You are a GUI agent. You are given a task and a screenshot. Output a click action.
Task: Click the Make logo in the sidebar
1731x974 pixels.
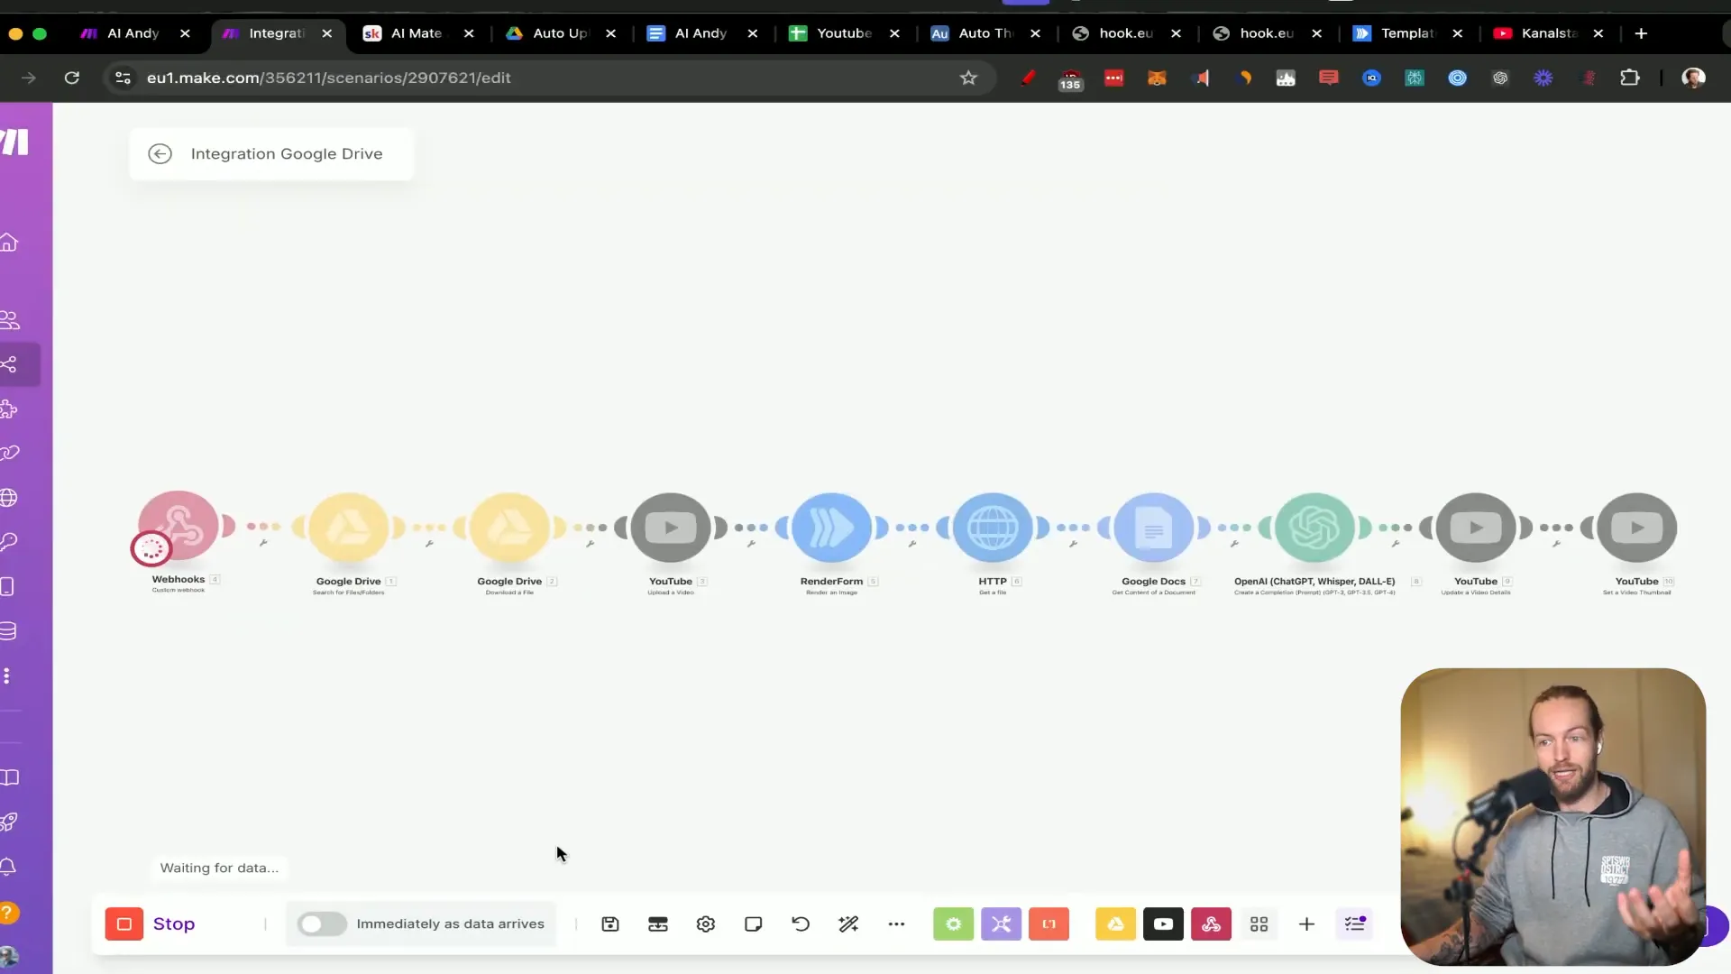[14, 142]
